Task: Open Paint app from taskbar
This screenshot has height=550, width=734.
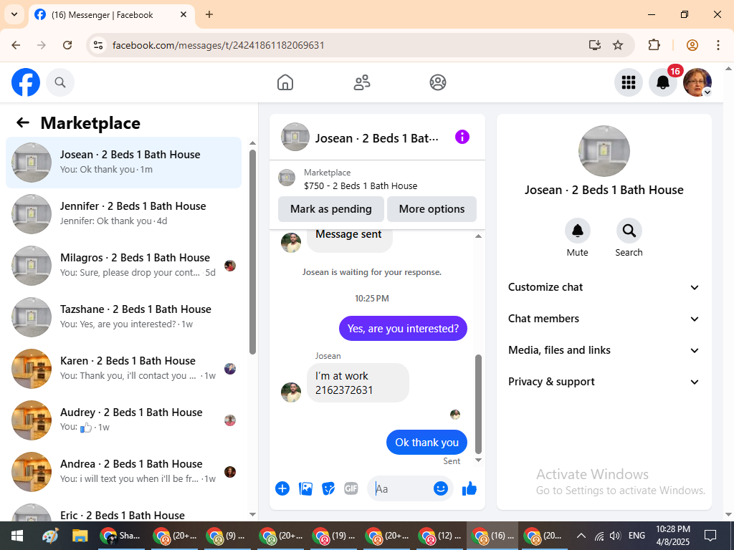Action: coord(50,536)
